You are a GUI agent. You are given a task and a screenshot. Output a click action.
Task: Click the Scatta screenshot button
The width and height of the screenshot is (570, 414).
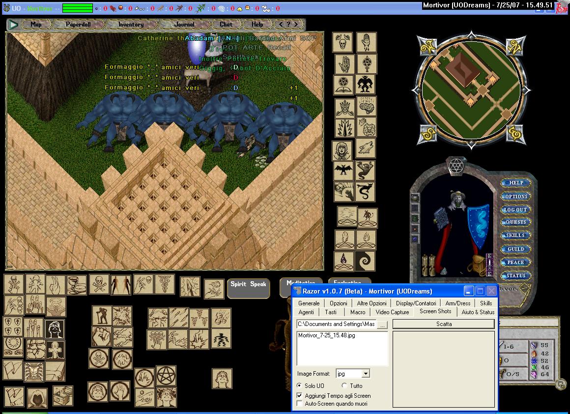point(444,324)
